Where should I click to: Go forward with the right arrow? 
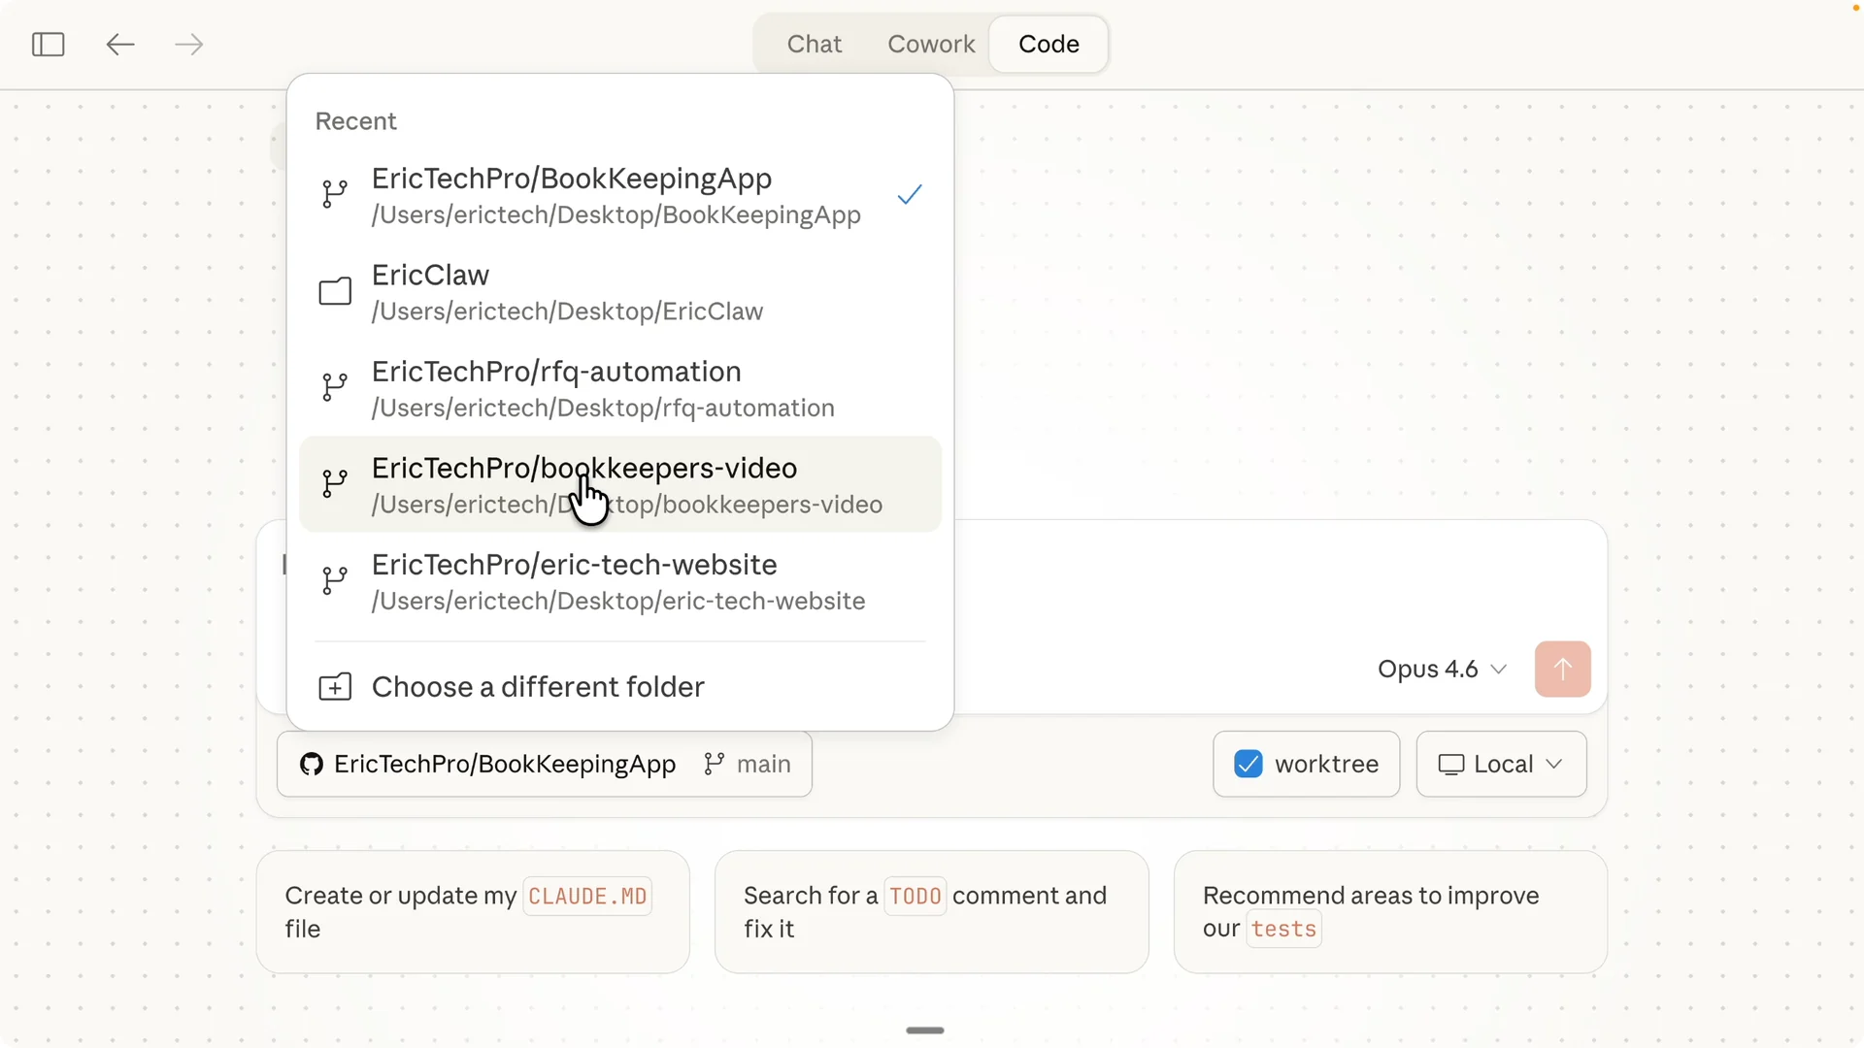point(188,44)
